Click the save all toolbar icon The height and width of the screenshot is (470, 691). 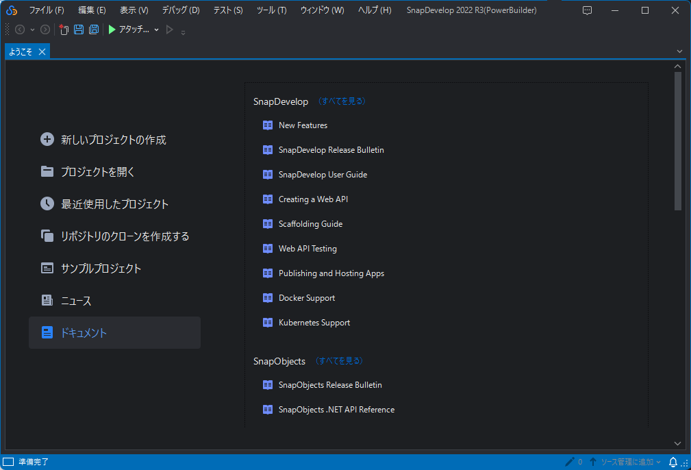click(94, 29)
